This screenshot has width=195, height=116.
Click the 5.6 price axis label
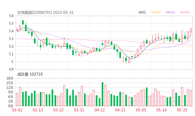[x=11, y=16]
